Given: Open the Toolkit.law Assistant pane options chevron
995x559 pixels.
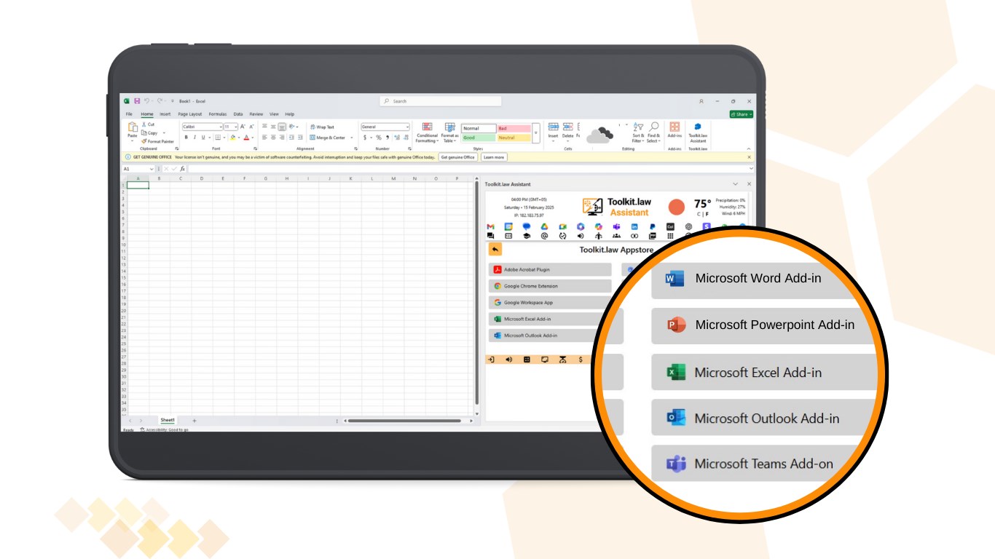Looking at the screenshot, I should (x=736, y=184).
